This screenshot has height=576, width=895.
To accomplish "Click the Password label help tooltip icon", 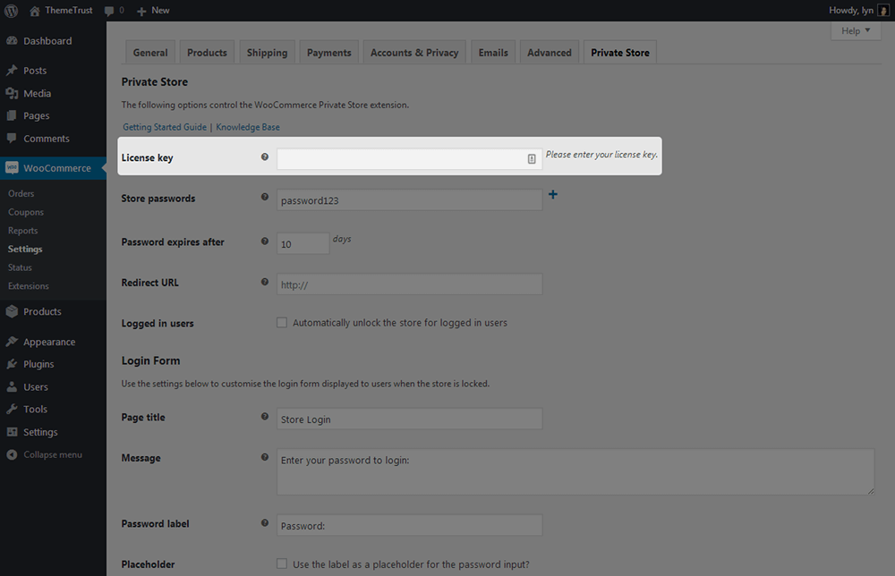I will 265,522.
